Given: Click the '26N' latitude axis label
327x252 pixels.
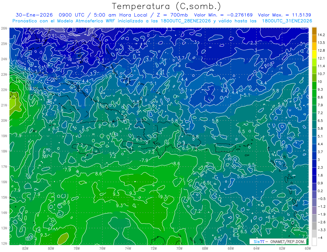Looking at the screenshot, I should click(4, 28).
